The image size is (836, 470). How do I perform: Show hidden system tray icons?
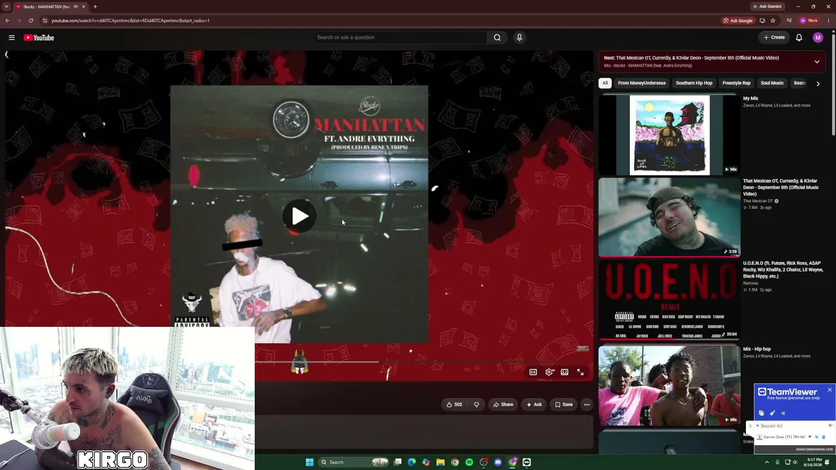pyautogui.click(x=767, y=462)
